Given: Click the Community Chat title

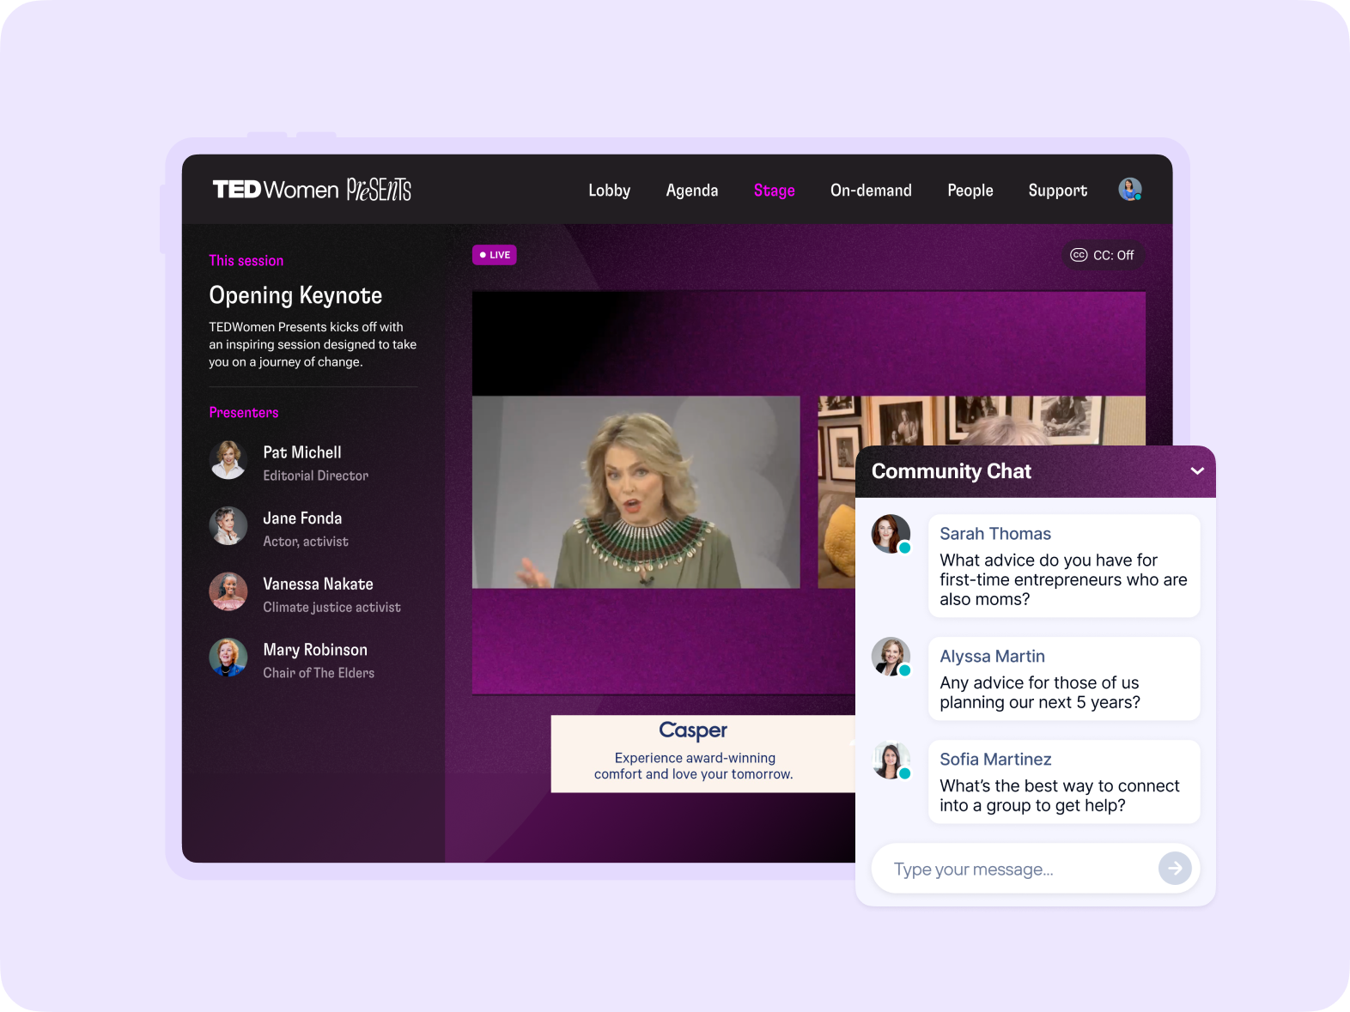Looking at the screenshot, I should coord(952,471).
